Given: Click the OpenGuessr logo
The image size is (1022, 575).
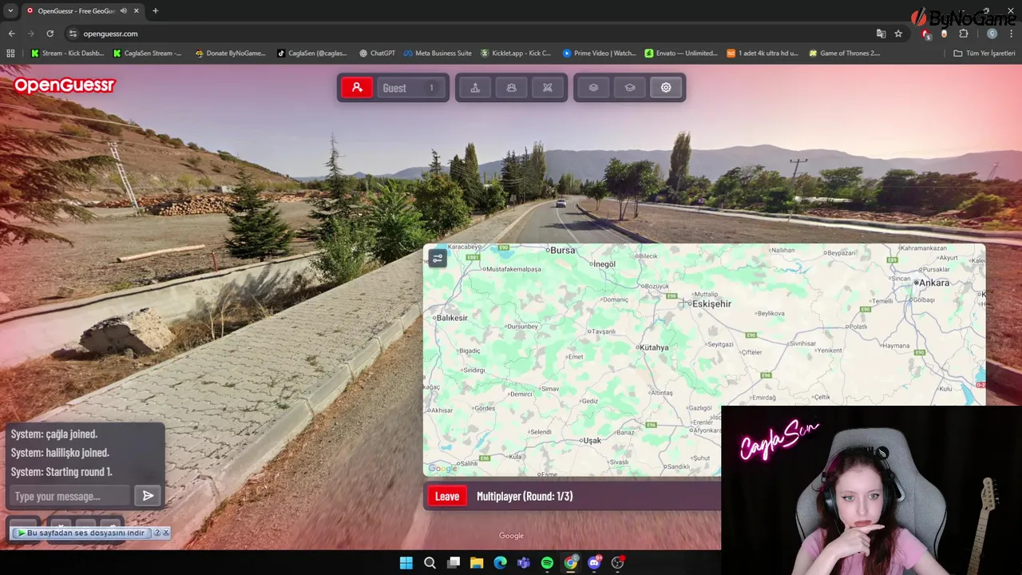Looking at the screenshot, I should pyautogui.click(x=65, y=85).
